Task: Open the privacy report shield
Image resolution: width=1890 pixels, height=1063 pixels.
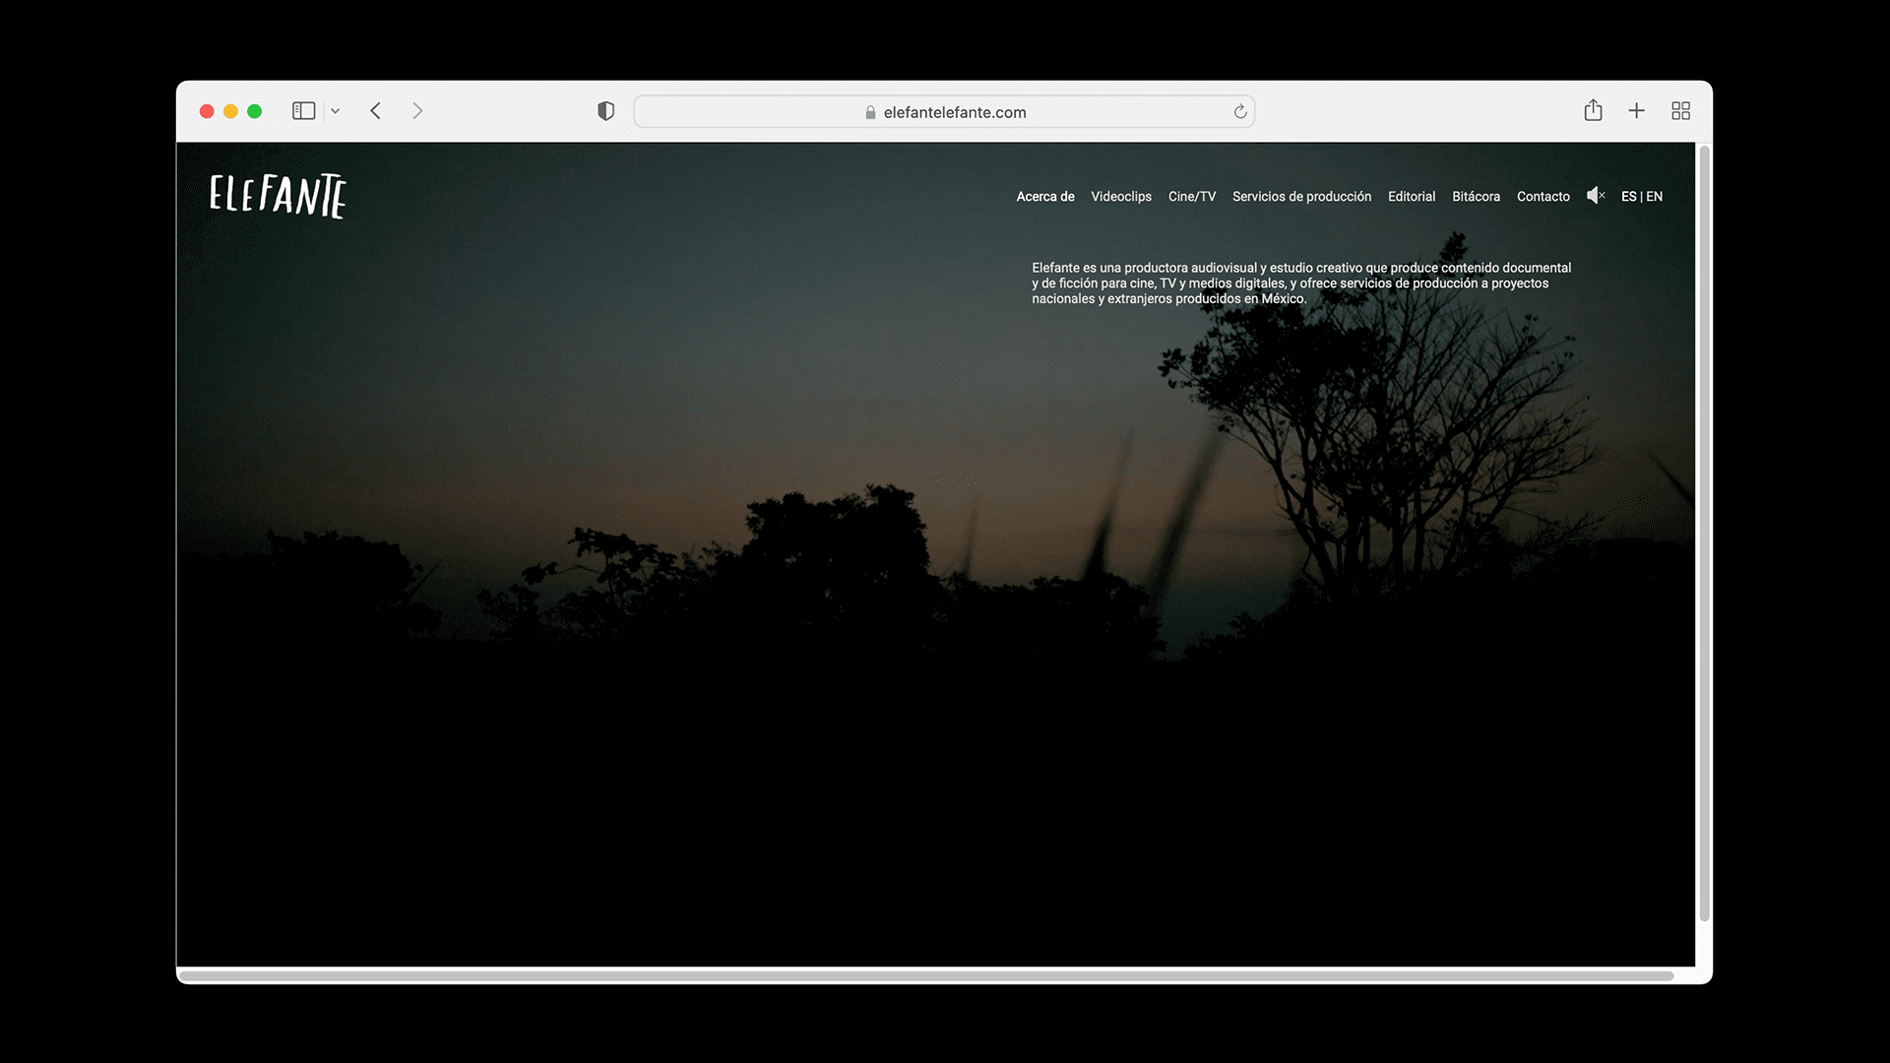Action: pos(606,111)
